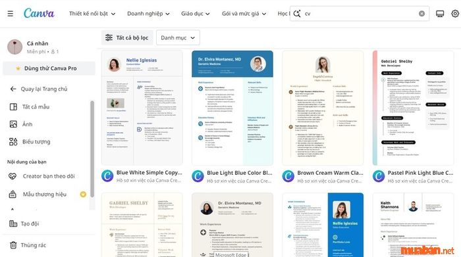Click Miễn phí plan label
461x257 pixels.
point(36,52)
